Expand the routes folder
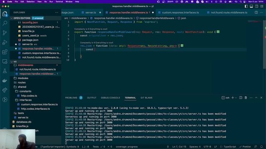 22,83
